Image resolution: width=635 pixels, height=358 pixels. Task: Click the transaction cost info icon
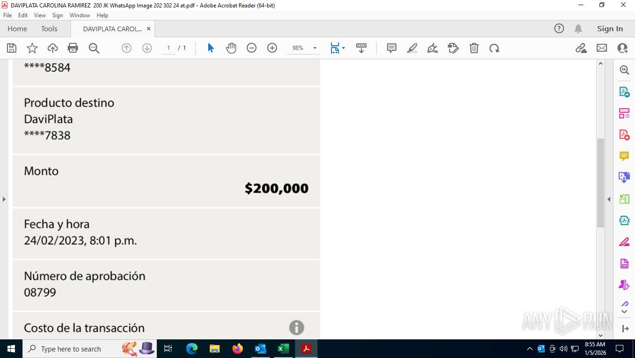pyautogui.click(x=296, y=327)
